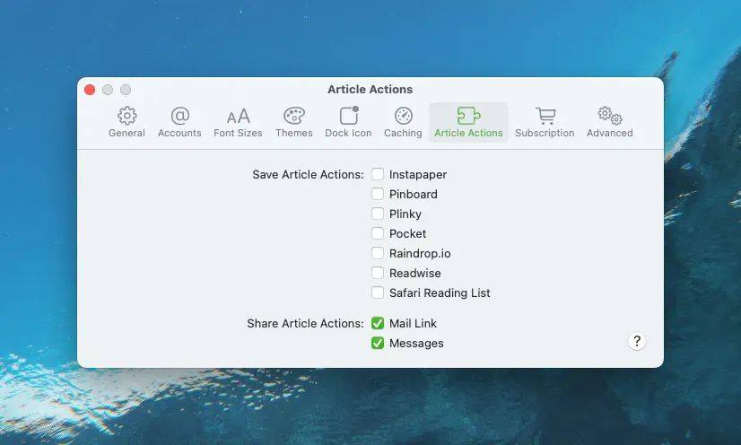
Task: Open the Caching preferences pane
Action: pos(403,122)
